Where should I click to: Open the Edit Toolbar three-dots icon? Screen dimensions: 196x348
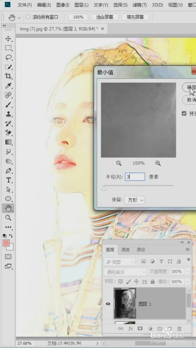8,227
